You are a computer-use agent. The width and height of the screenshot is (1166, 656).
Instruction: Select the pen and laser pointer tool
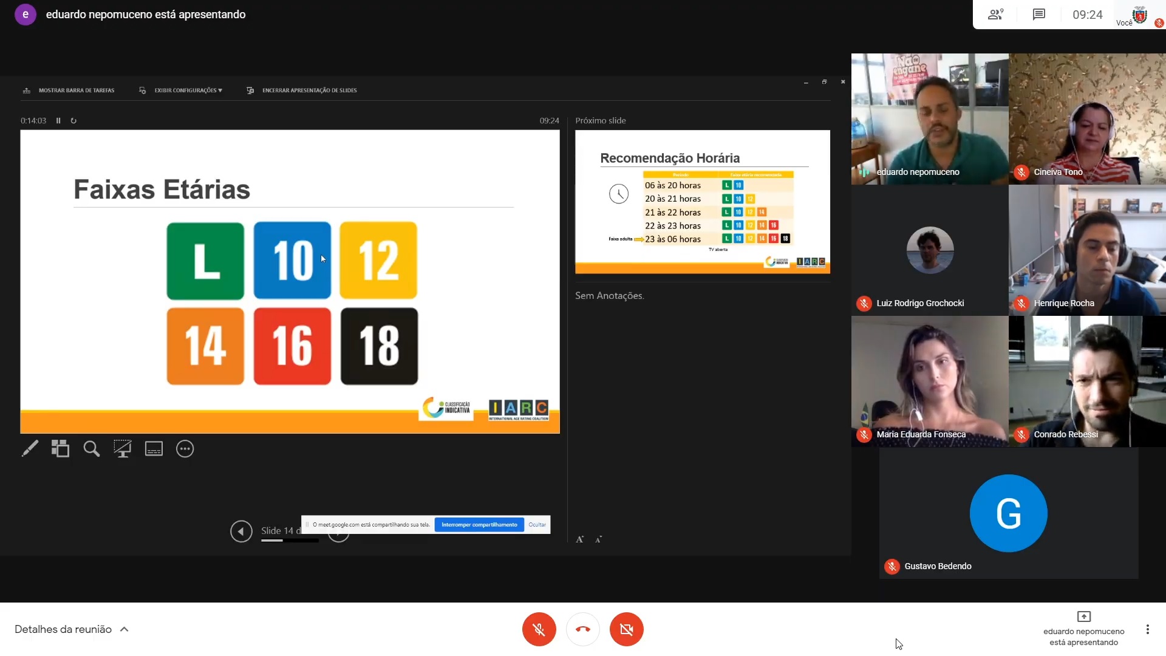point(30,449)
